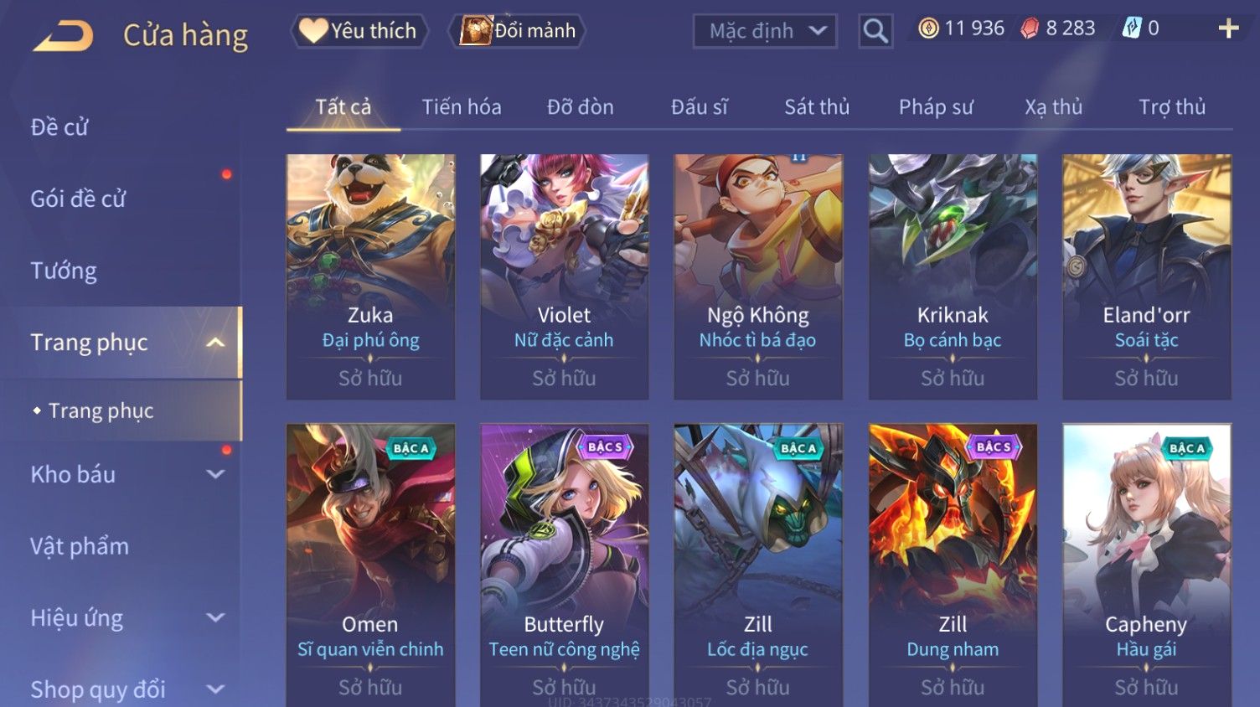Switch to the Sát thủ tab
Screen dimensions: 1260x707
click(x=817, y=107)
